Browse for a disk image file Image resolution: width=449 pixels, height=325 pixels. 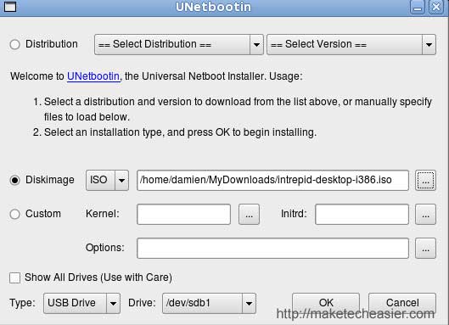425,180
